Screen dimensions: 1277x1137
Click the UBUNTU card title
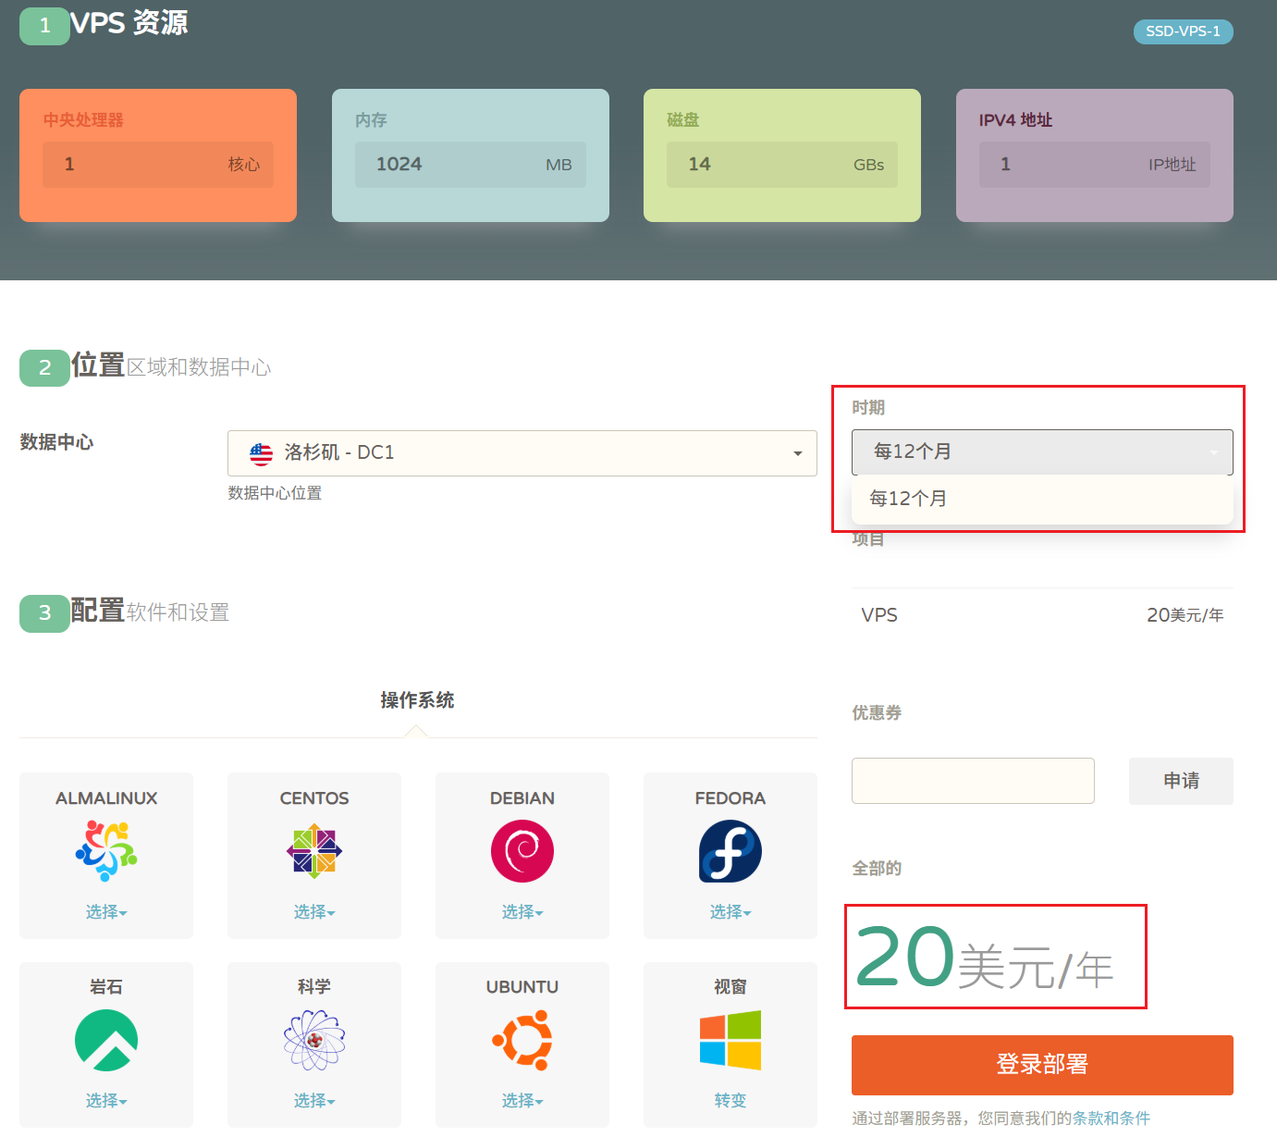(522, 987)
